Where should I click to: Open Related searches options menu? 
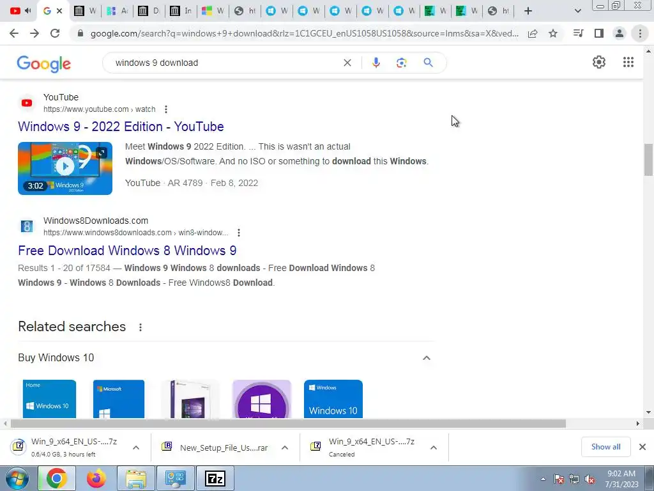click(x=141, y=327)
